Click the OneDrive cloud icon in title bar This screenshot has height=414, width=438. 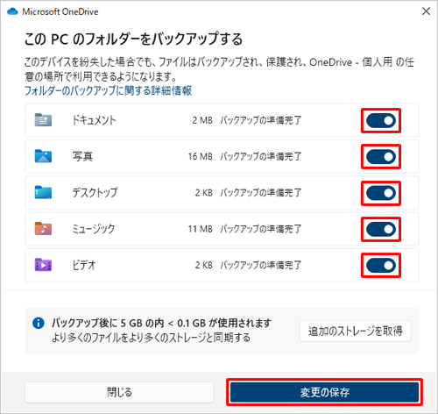coord(12,11)
